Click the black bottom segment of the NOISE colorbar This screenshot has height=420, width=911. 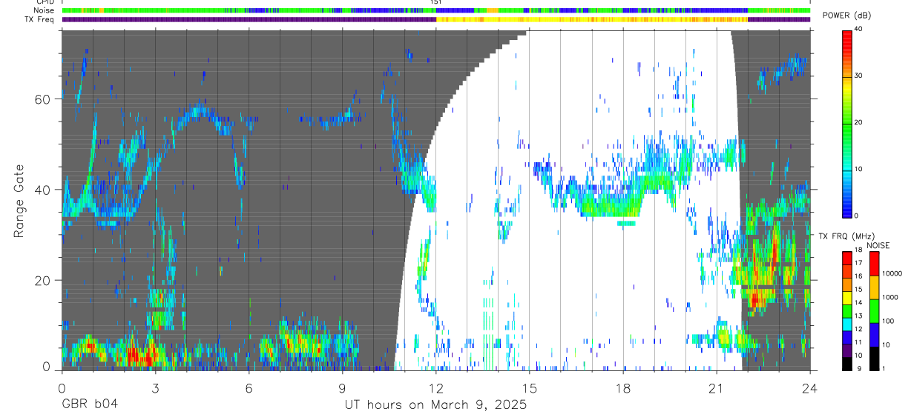coord(873,359)
